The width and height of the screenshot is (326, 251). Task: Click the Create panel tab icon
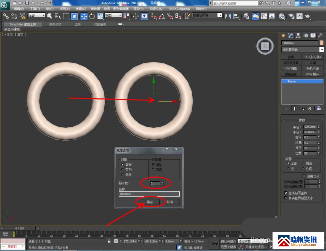(x=283, y=36)
